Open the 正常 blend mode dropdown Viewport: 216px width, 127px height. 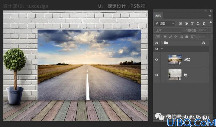[168, 30]
